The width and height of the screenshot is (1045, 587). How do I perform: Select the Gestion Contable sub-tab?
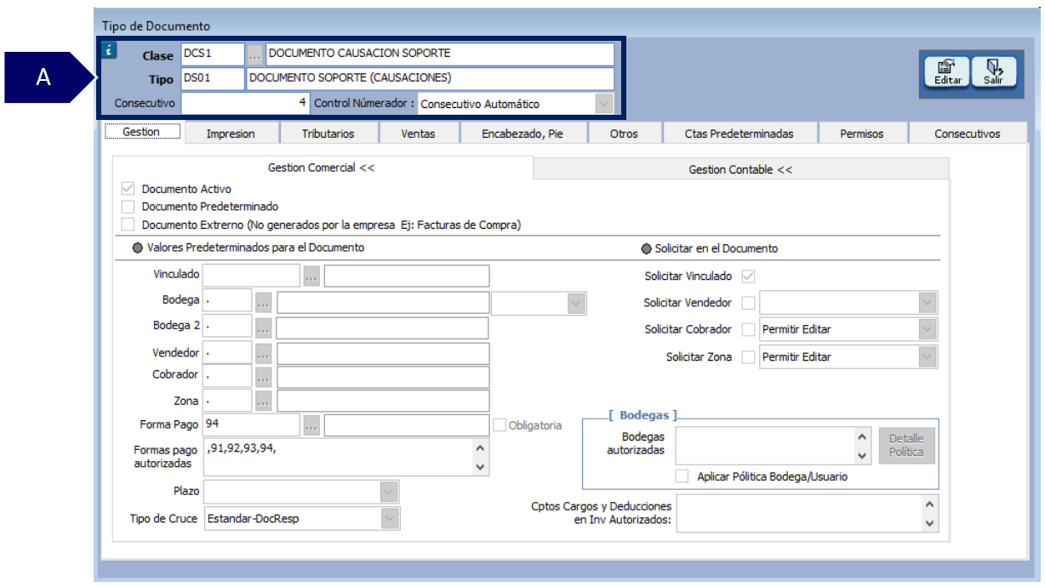click(740, 169)
